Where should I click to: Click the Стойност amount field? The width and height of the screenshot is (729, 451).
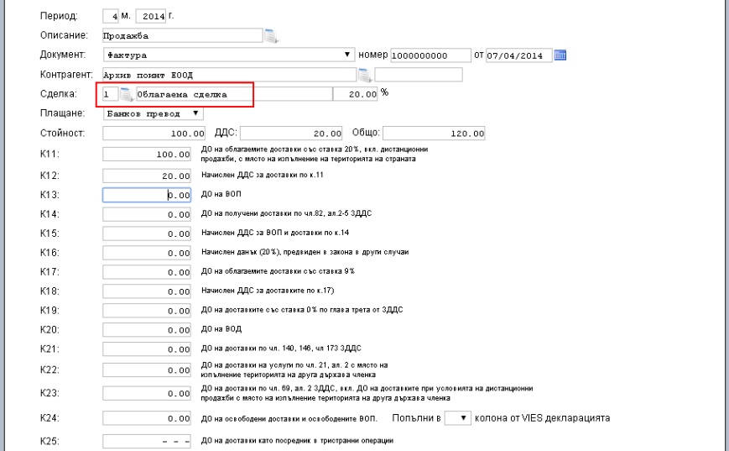pos(154,133)
